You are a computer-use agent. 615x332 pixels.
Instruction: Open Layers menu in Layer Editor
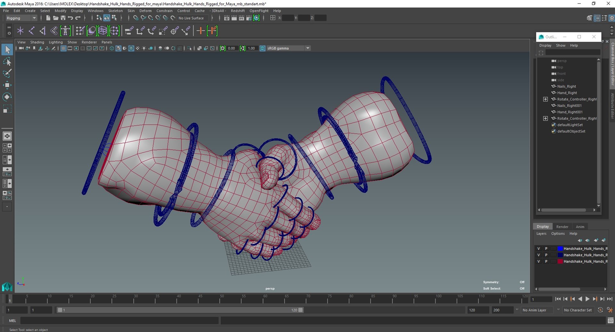(x=541, y=233)
